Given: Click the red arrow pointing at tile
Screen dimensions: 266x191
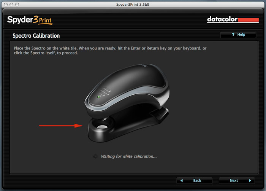Looking at the screenshot, I should coord(61,125).
